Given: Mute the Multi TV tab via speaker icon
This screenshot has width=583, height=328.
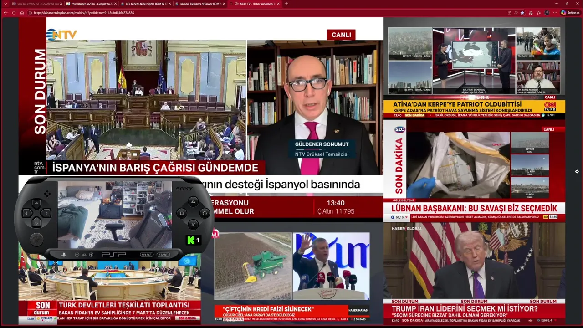Looking at the screenshot, I should tap(236, 4).
